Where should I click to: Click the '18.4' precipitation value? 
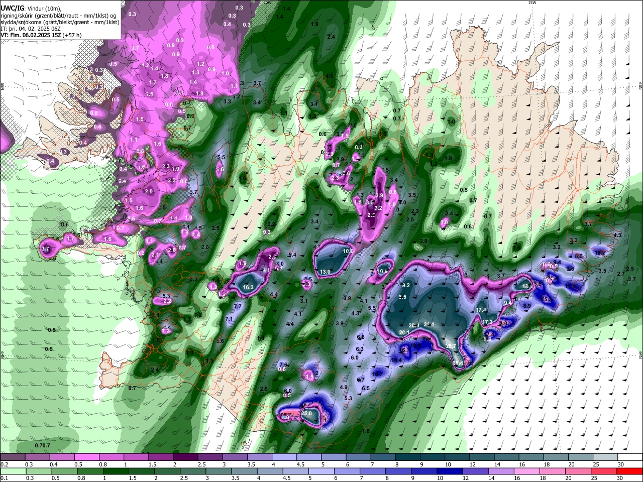[396, 360]
